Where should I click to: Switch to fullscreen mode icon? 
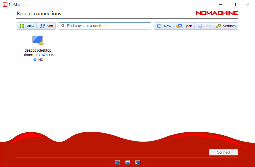(117, 162)
